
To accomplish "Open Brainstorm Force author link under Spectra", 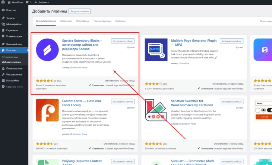I will point(79,68).
